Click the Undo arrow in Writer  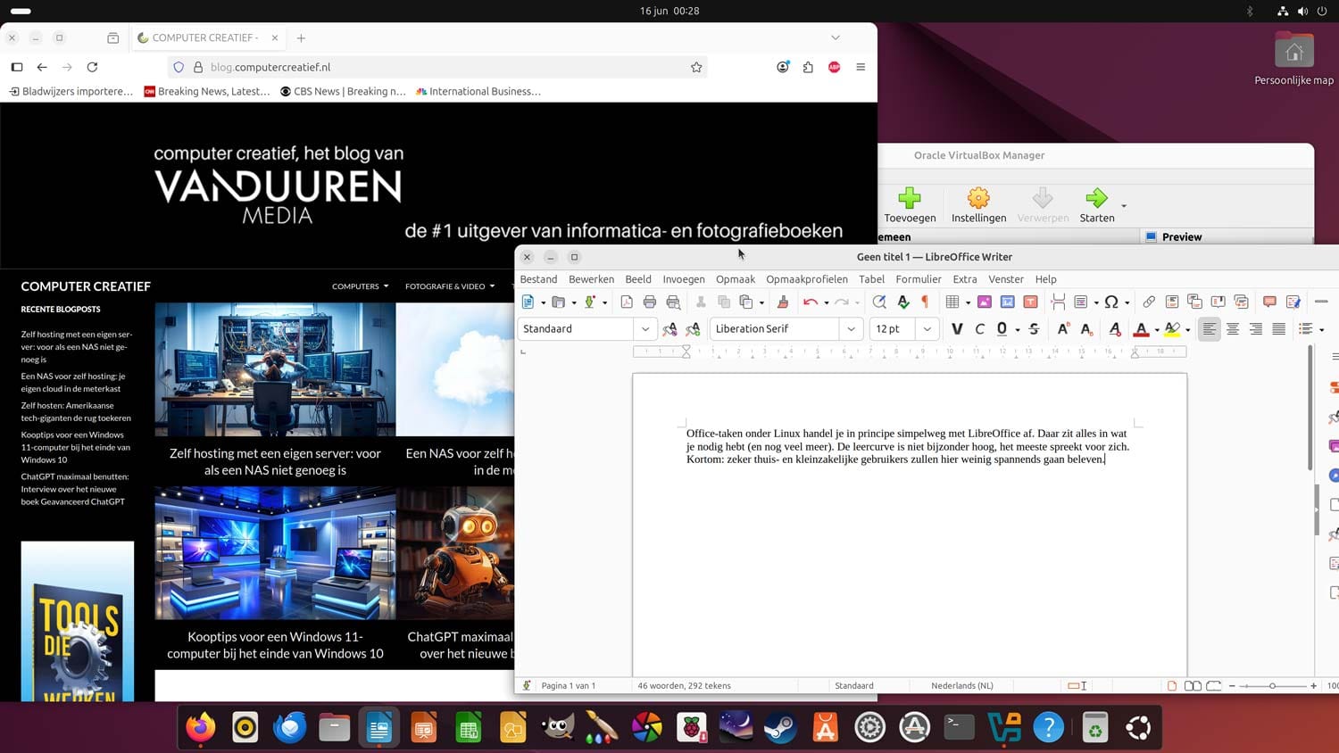(x=810, y=302)
